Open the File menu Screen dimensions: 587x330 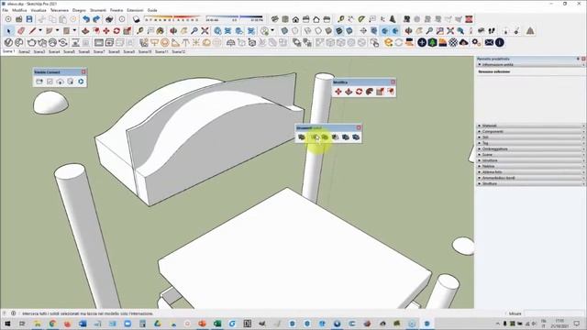(6, 10)
